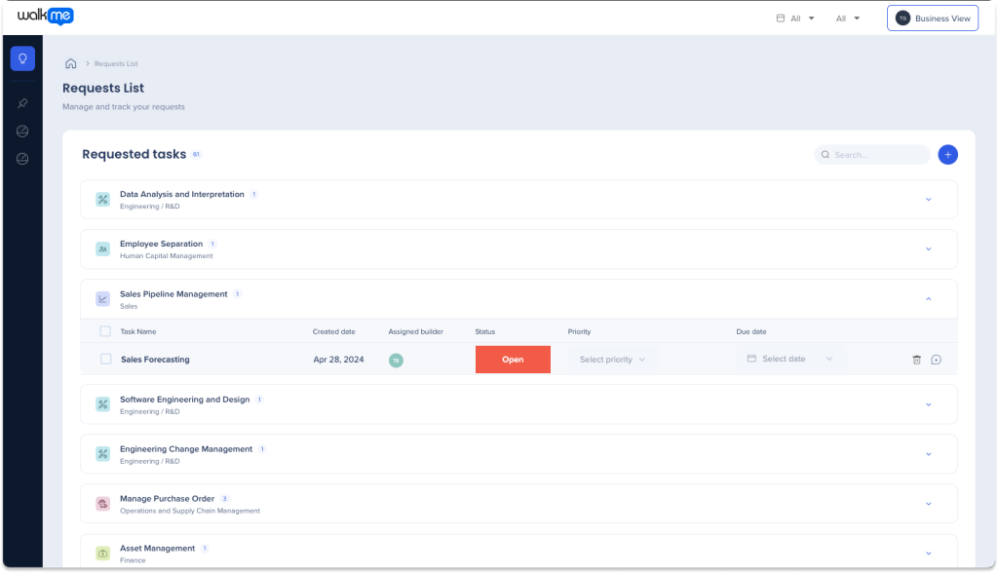Click the home breadcrumb icon
998x573 pixels.
[70, 64]
